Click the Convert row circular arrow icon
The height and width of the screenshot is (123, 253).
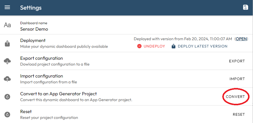7,97
